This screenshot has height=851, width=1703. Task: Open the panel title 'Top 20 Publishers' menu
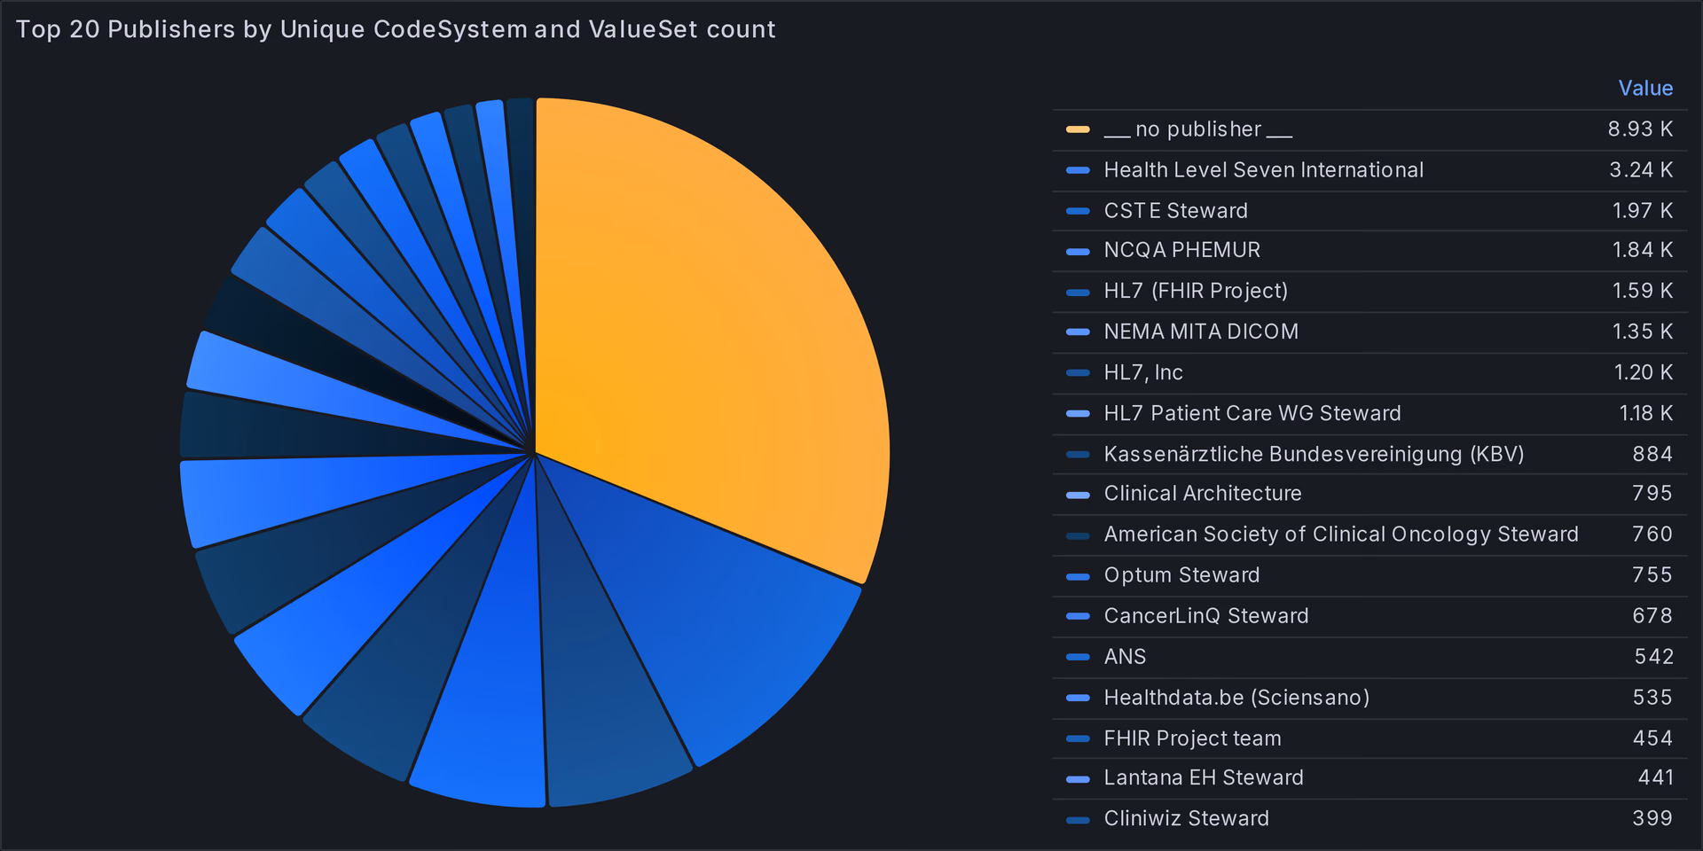pos(396,29)
